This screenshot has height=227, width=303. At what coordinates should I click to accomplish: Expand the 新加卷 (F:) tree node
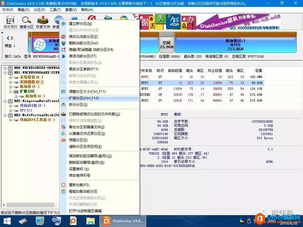11,87
